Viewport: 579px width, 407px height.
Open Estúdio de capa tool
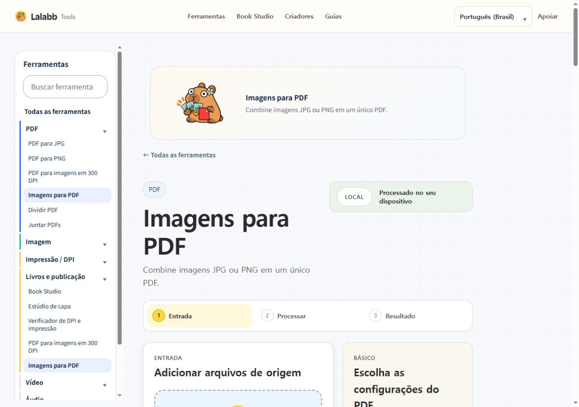49,307
